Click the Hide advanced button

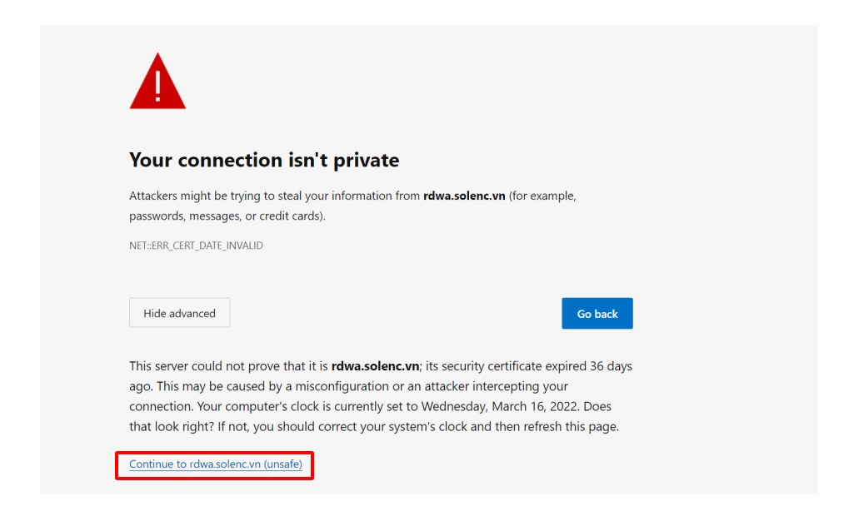(179, 314)
